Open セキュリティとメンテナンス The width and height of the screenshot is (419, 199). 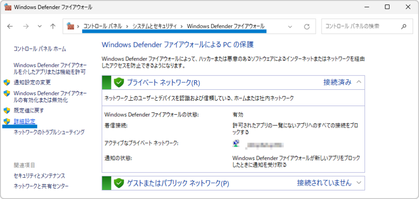39,176
